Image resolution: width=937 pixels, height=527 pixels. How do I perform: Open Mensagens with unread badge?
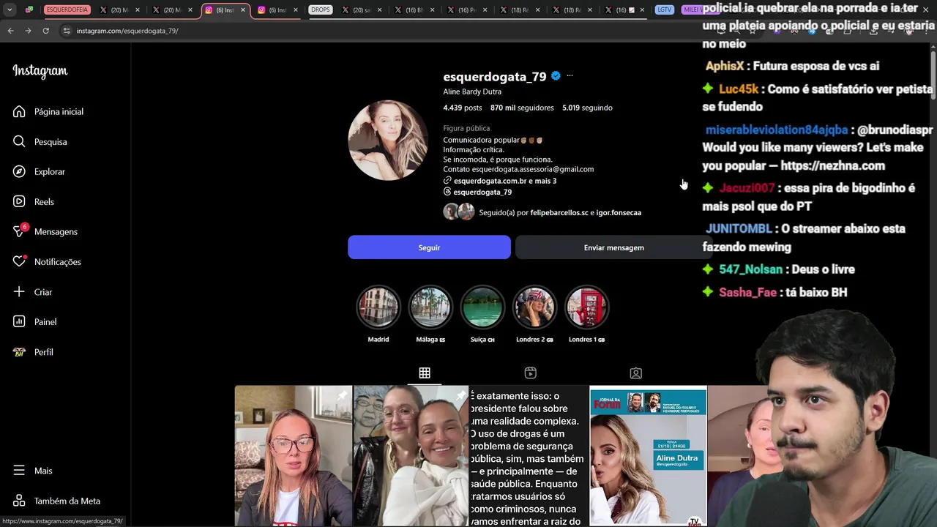click(45, 231)
